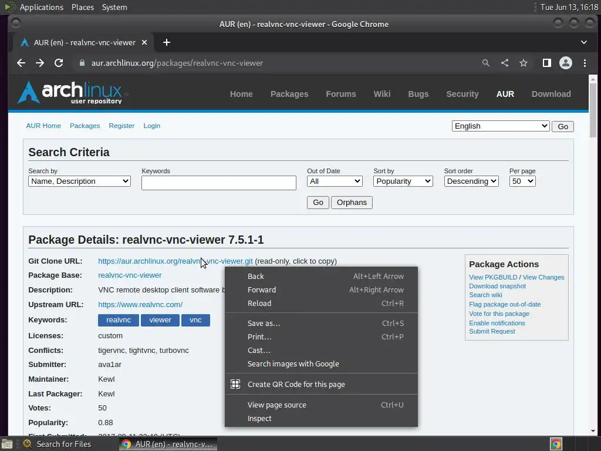Open Search for Files taskbar entry
Image resolution: width=601 pixels, height=451 pixels.
58,444
